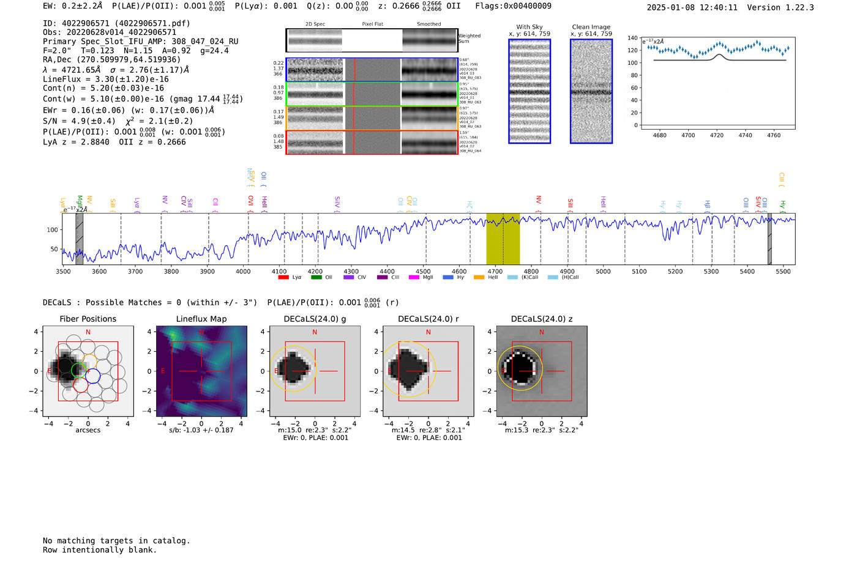Click the Weighted Sum 2D spectrum row
The width and height of the screenshot is (857, 583).
372,40
